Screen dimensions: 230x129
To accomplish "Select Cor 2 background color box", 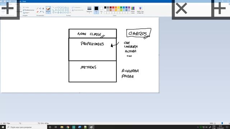I will tap(101, 10).
